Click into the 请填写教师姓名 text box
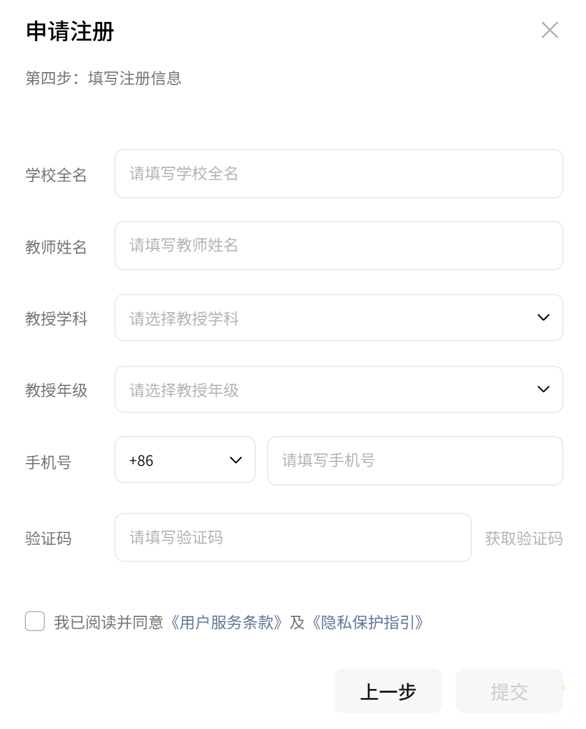586x729 pixels. click(339, 246)
